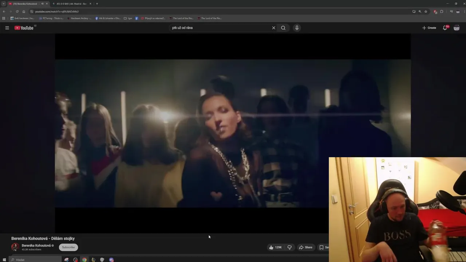
Task: Open the YouTube guide hamburger menu
Action: (7, 28)
